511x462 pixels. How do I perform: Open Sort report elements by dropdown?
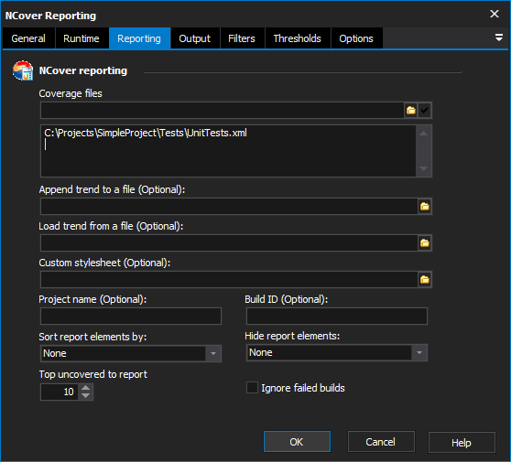[x=213, y=353]
